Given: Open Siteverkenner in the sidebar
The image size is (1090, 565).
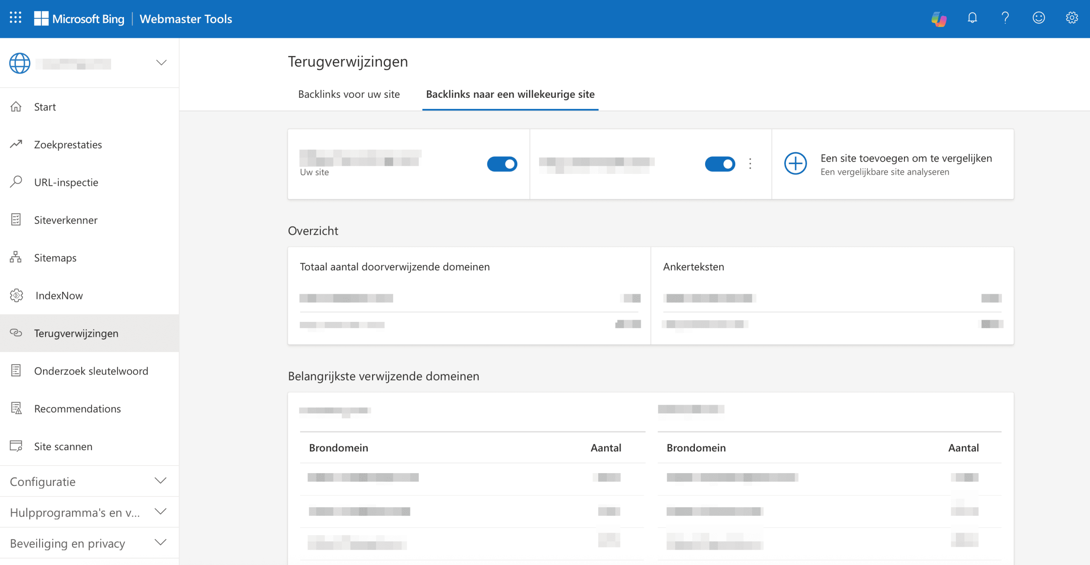Looking at the screenshot, I should tap(89, 220).
